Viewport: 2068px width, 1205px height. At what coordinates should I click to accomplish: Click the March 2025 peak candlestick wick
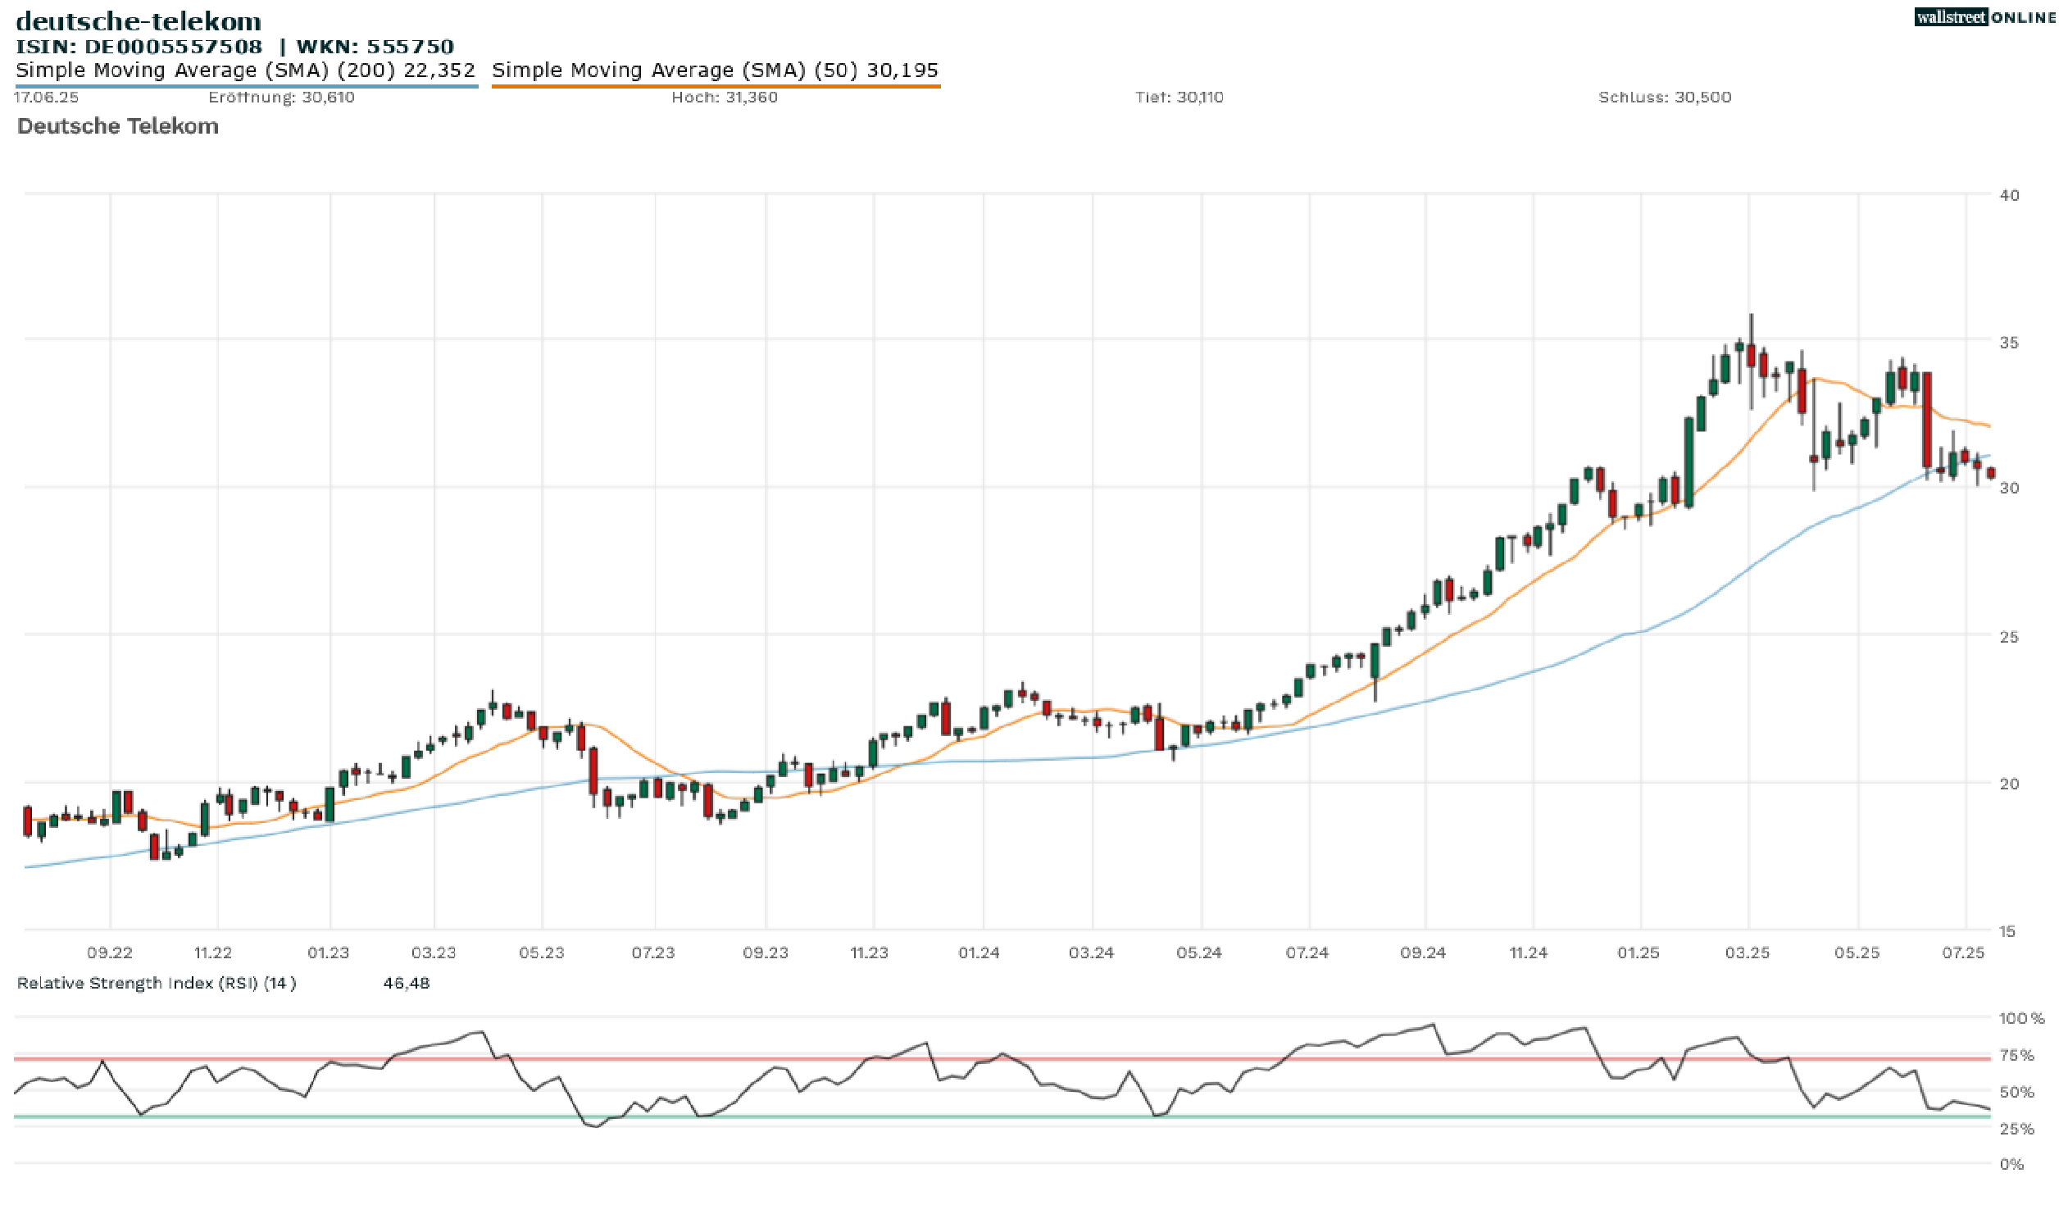[1752, 330]
